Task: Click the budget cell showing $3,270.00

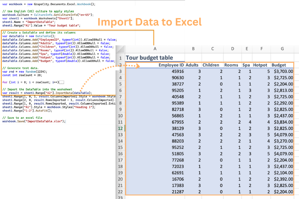Action: pos(282,141)
